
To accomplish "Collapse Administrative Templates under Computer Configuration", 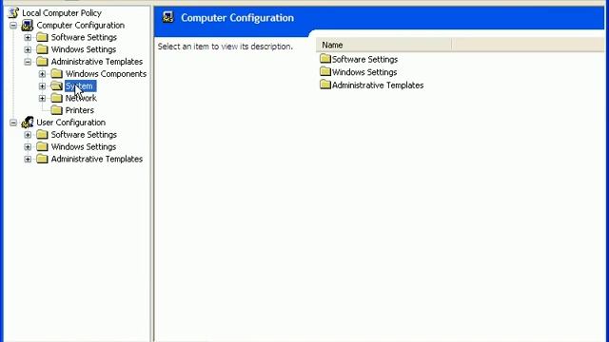I will tap(28, 62).
